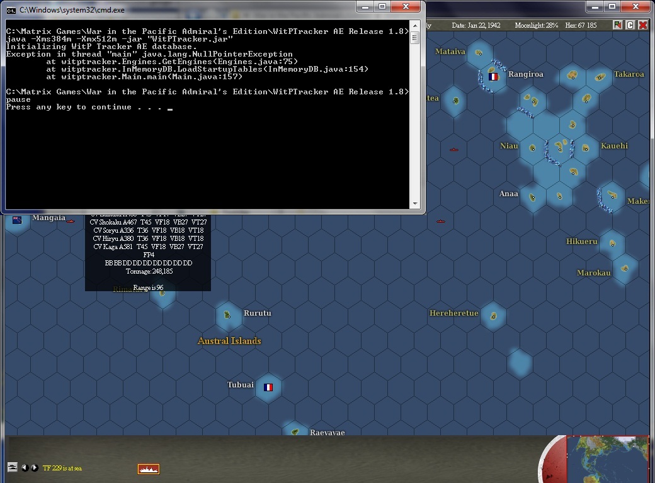Open the cmd.exe title bar system icon
The image size is (655, 483).
[11, 10]
